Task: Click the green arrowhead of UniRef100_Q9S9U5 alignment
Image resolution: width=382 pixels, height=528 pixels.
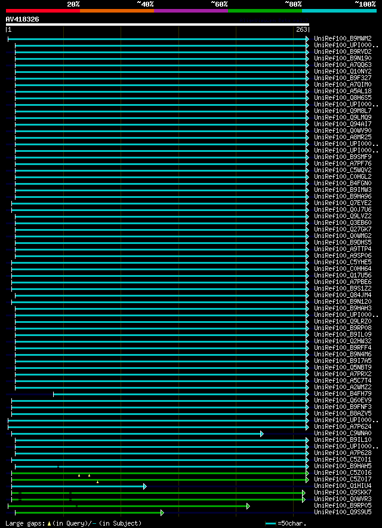Action: click(x=162, y=512)
